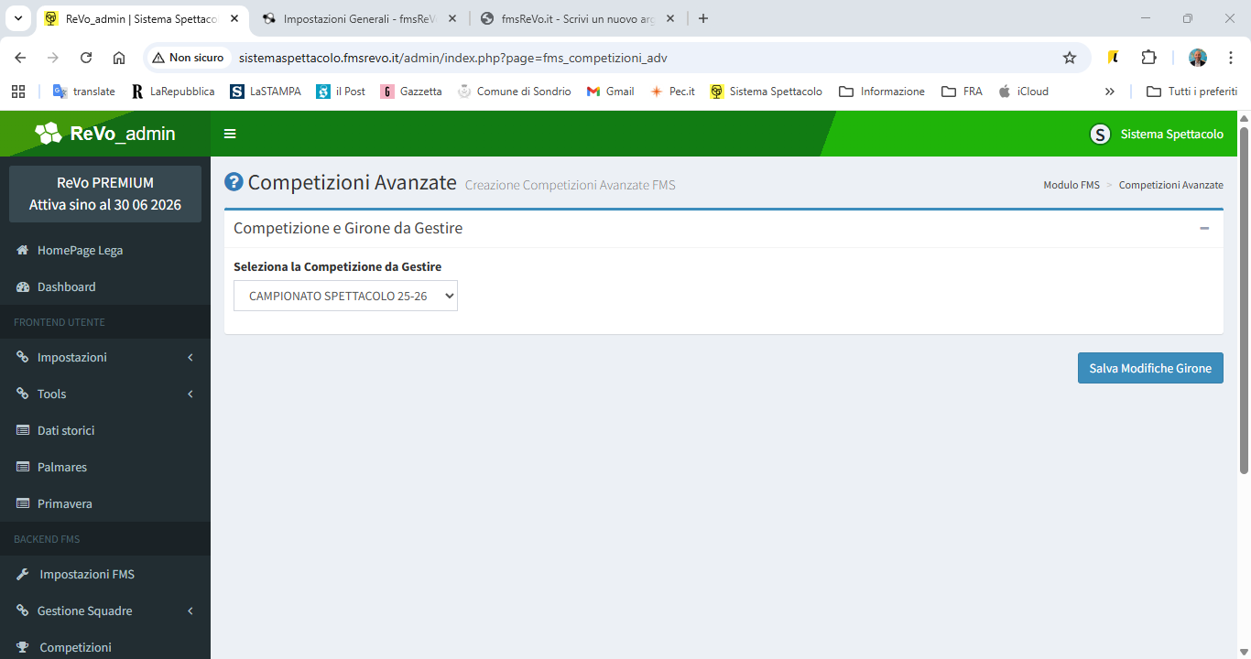Click the page vertical scrollbar
The height and width of the screenshot is (659, 1251).
tap(1244, 302)
